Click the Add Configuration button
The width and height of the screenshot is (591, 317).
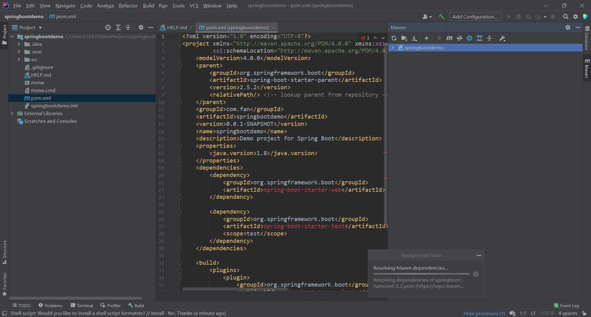point(475,17)
